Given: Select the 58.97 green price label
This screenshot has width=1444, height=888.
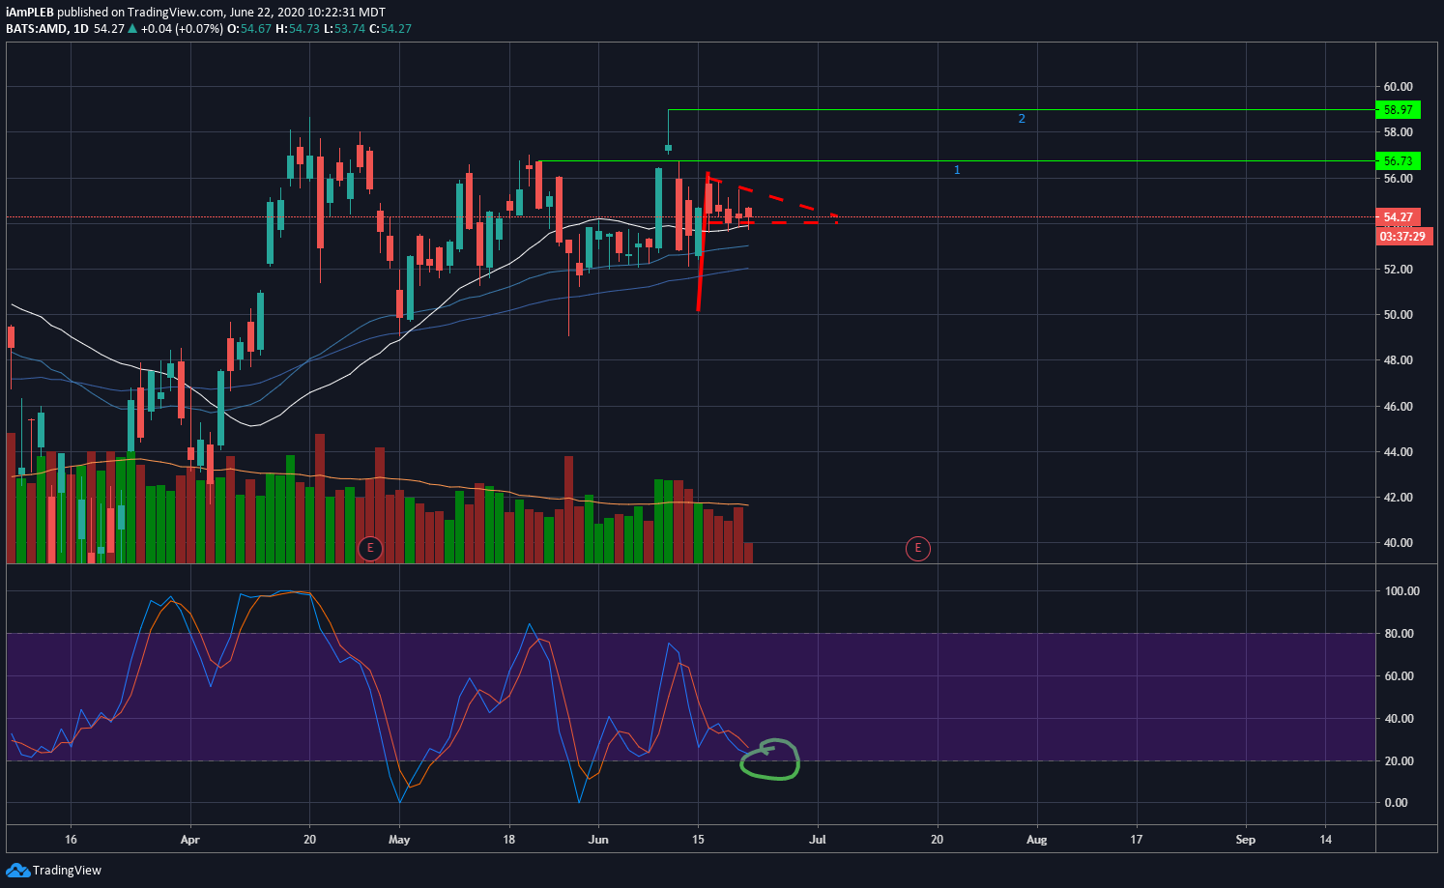Looking at the screenshot, I should pos(1398,110).
